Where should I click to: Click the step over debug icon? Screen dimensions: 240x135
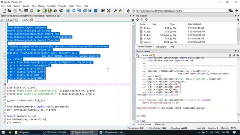coord(74,11)
